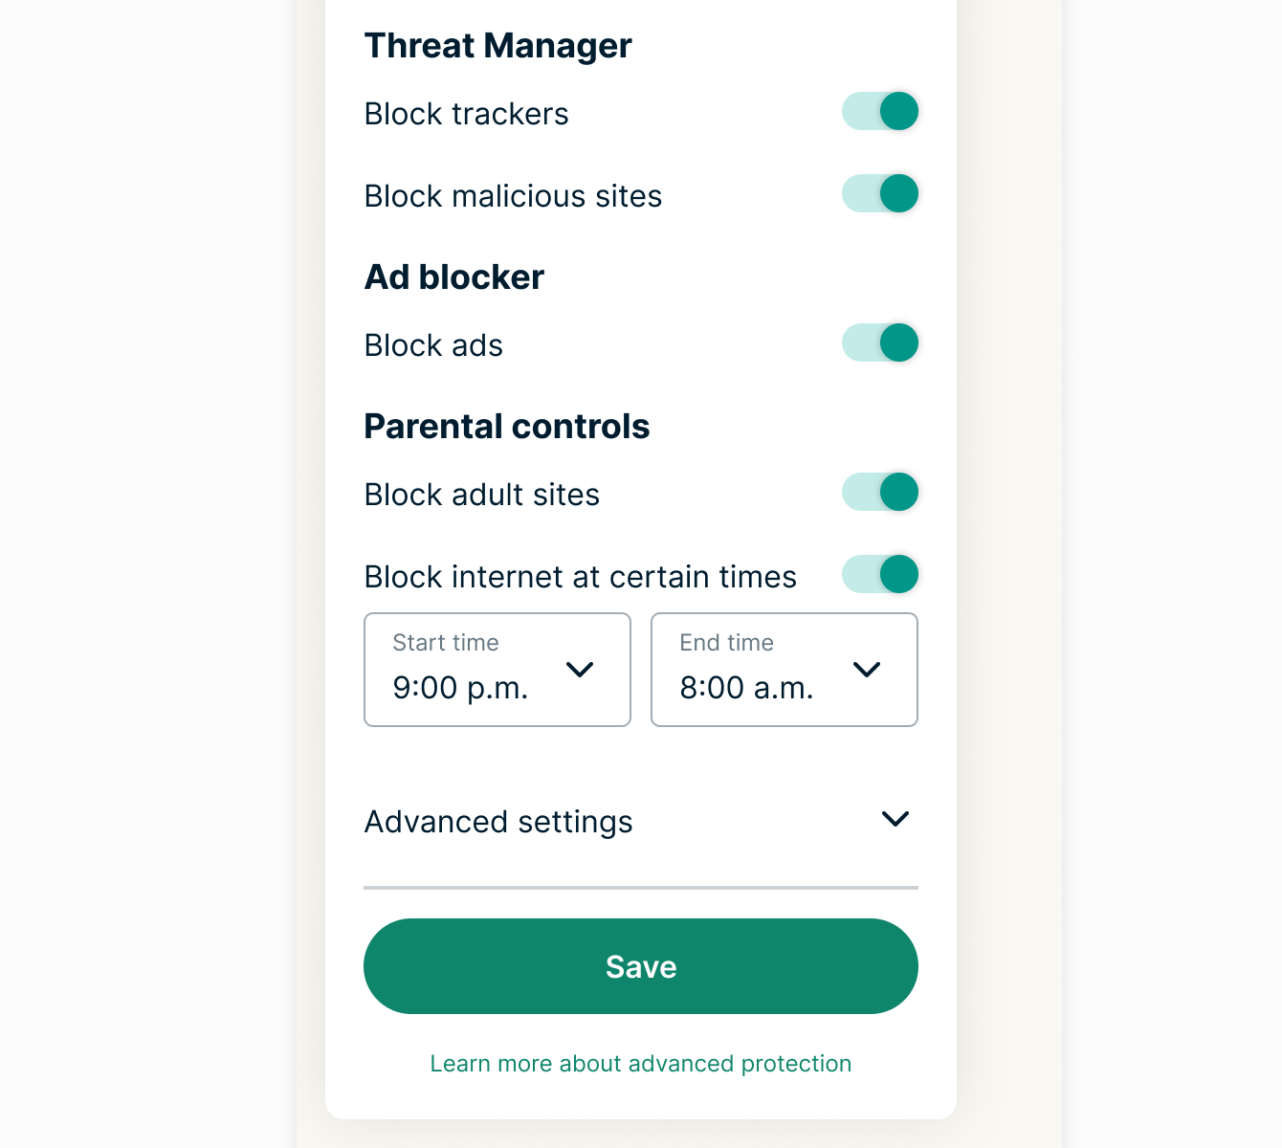
Task: Open Learn more about advanced protection link
Action: tap(641, 1064)
